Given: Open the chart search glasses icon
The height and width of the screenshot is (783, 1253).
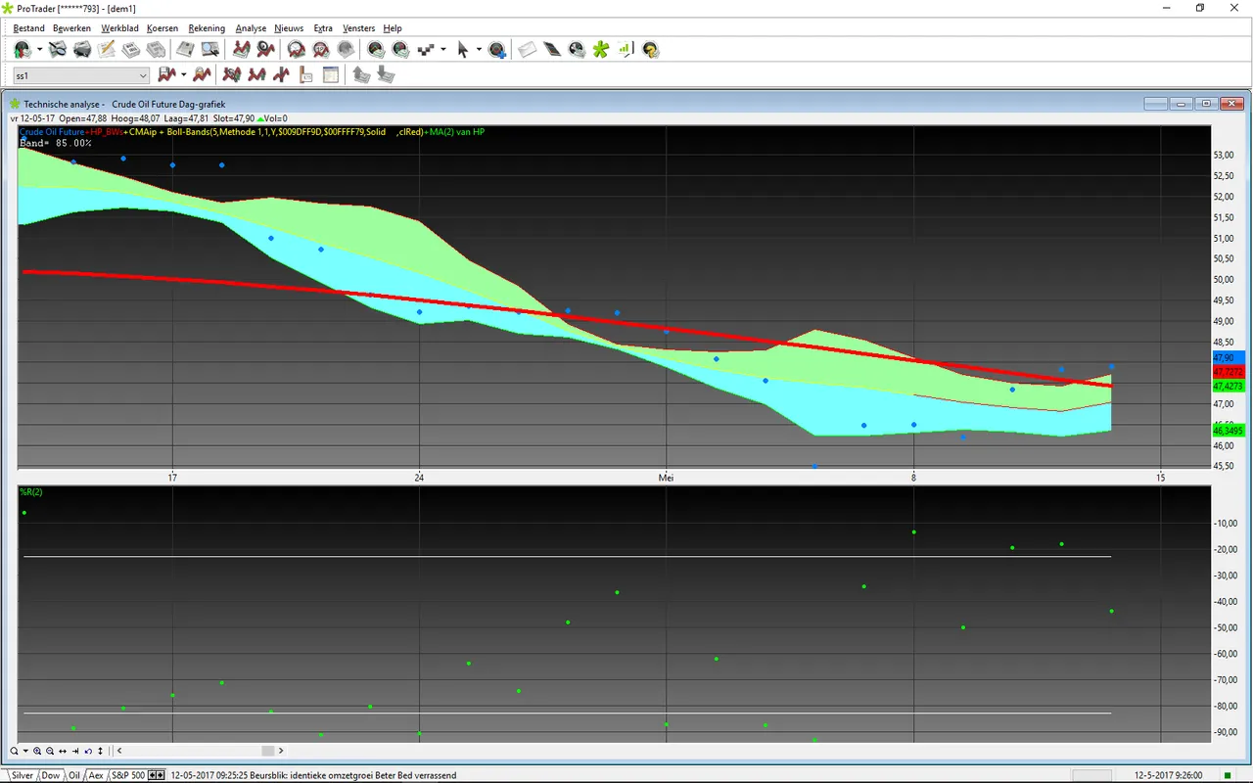Looking at the screenshot, I should (58, 49).
